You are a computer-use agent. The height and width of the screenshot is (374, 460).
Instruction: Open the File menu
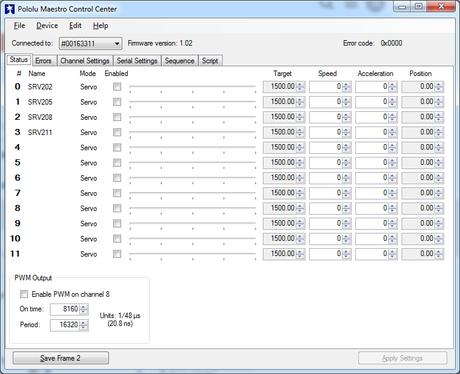pyautogui.click(x=19, y=26)
